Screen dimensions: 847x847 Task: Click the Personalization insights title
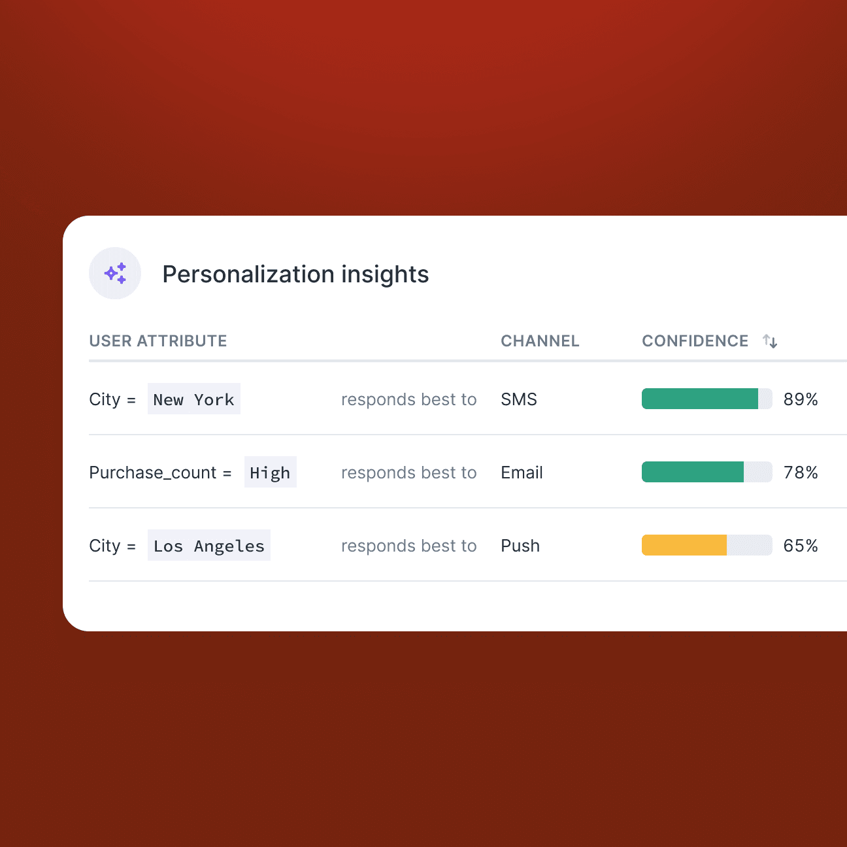[x=296, y=274]
